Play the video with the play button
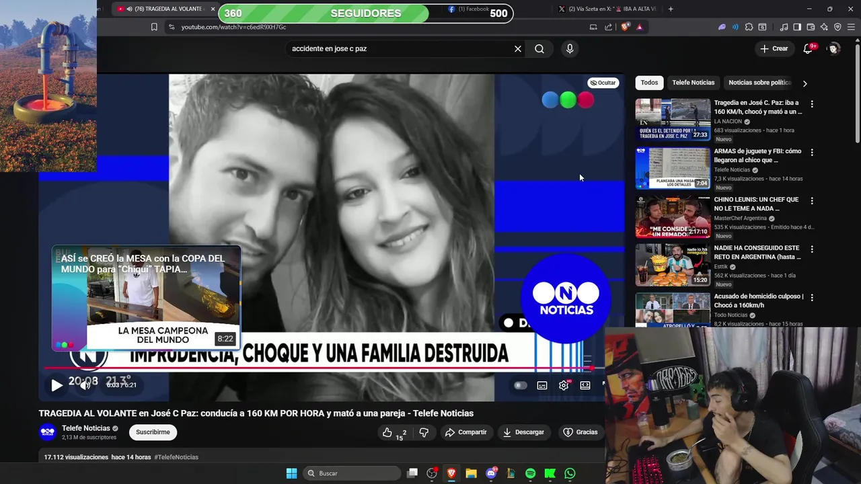The width and height of the screenshot is (861, 484). pos(57,385)
